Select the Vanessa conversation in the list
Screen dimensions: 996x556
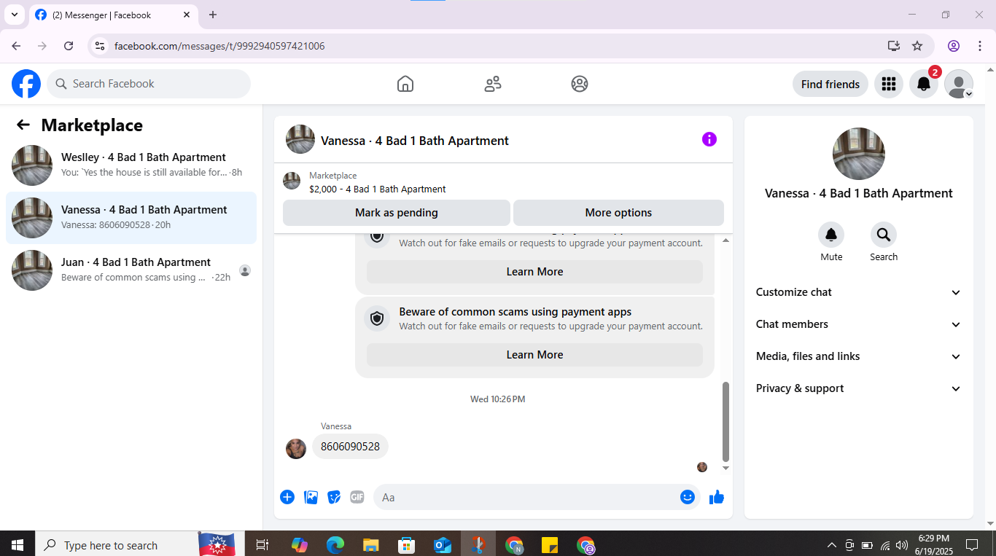tap(131, 218)
